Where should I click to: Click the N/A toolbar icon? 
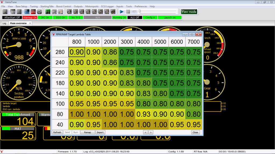point(13,12)
